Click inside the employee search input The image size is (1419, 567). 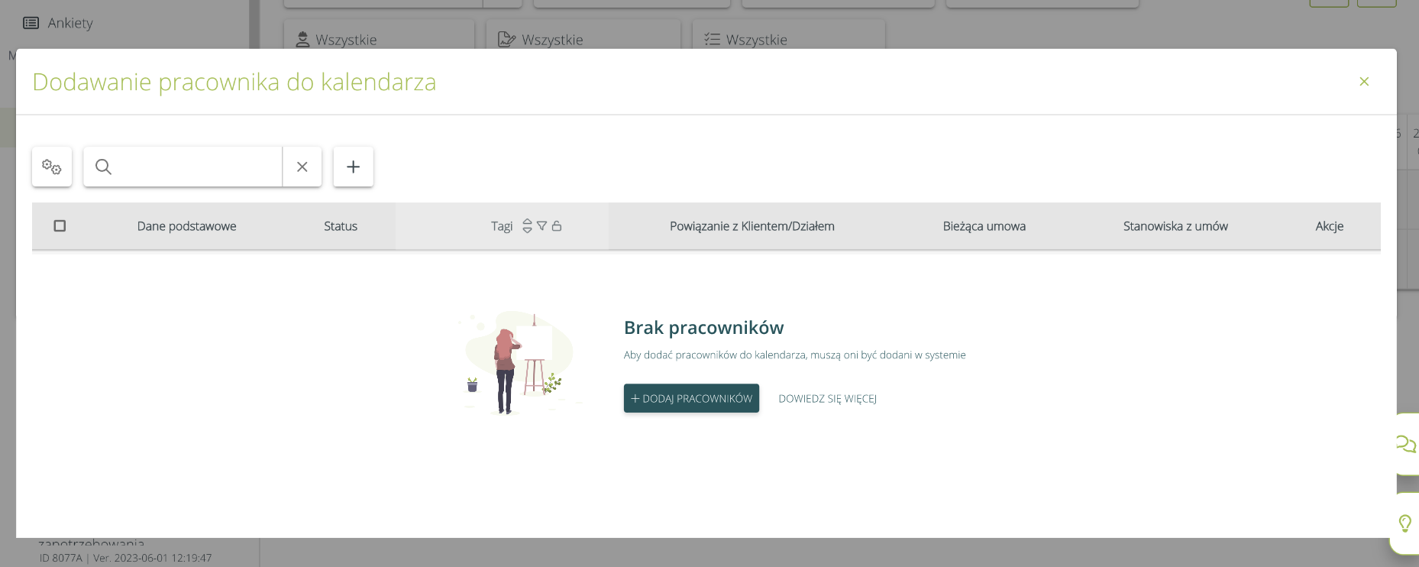click(x=197, y=167)
